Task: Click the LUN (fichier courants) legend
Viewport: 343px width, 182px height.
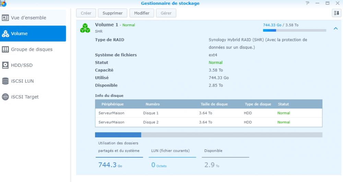Action: coord(170,151)
